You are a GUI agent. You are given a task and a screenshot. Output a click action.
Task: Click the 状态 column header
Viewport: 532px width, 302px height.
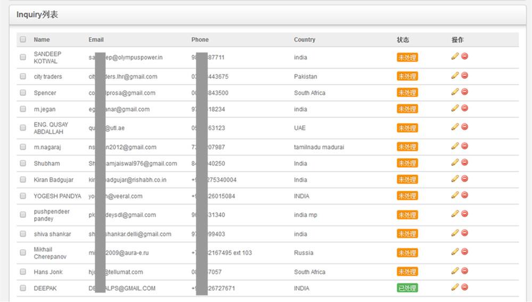point(403,39)
